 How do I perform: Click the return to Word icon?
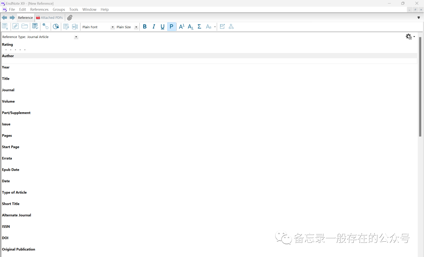pyautogui.click(x=75, y=26)
